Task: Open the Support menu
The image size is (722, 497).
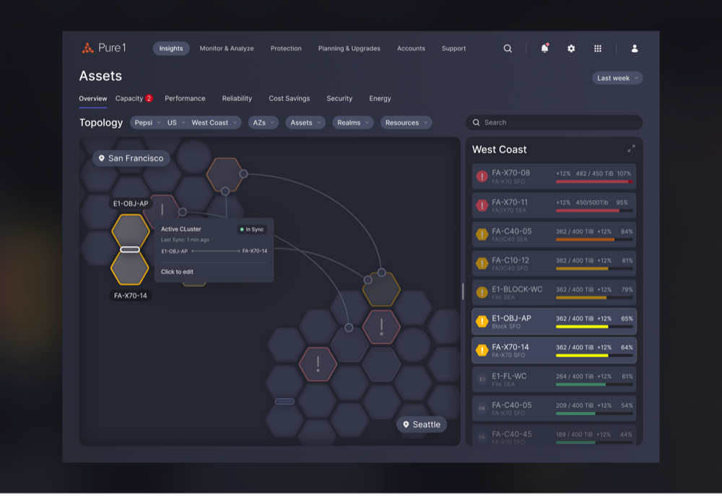Action: (x=453, y=48)
